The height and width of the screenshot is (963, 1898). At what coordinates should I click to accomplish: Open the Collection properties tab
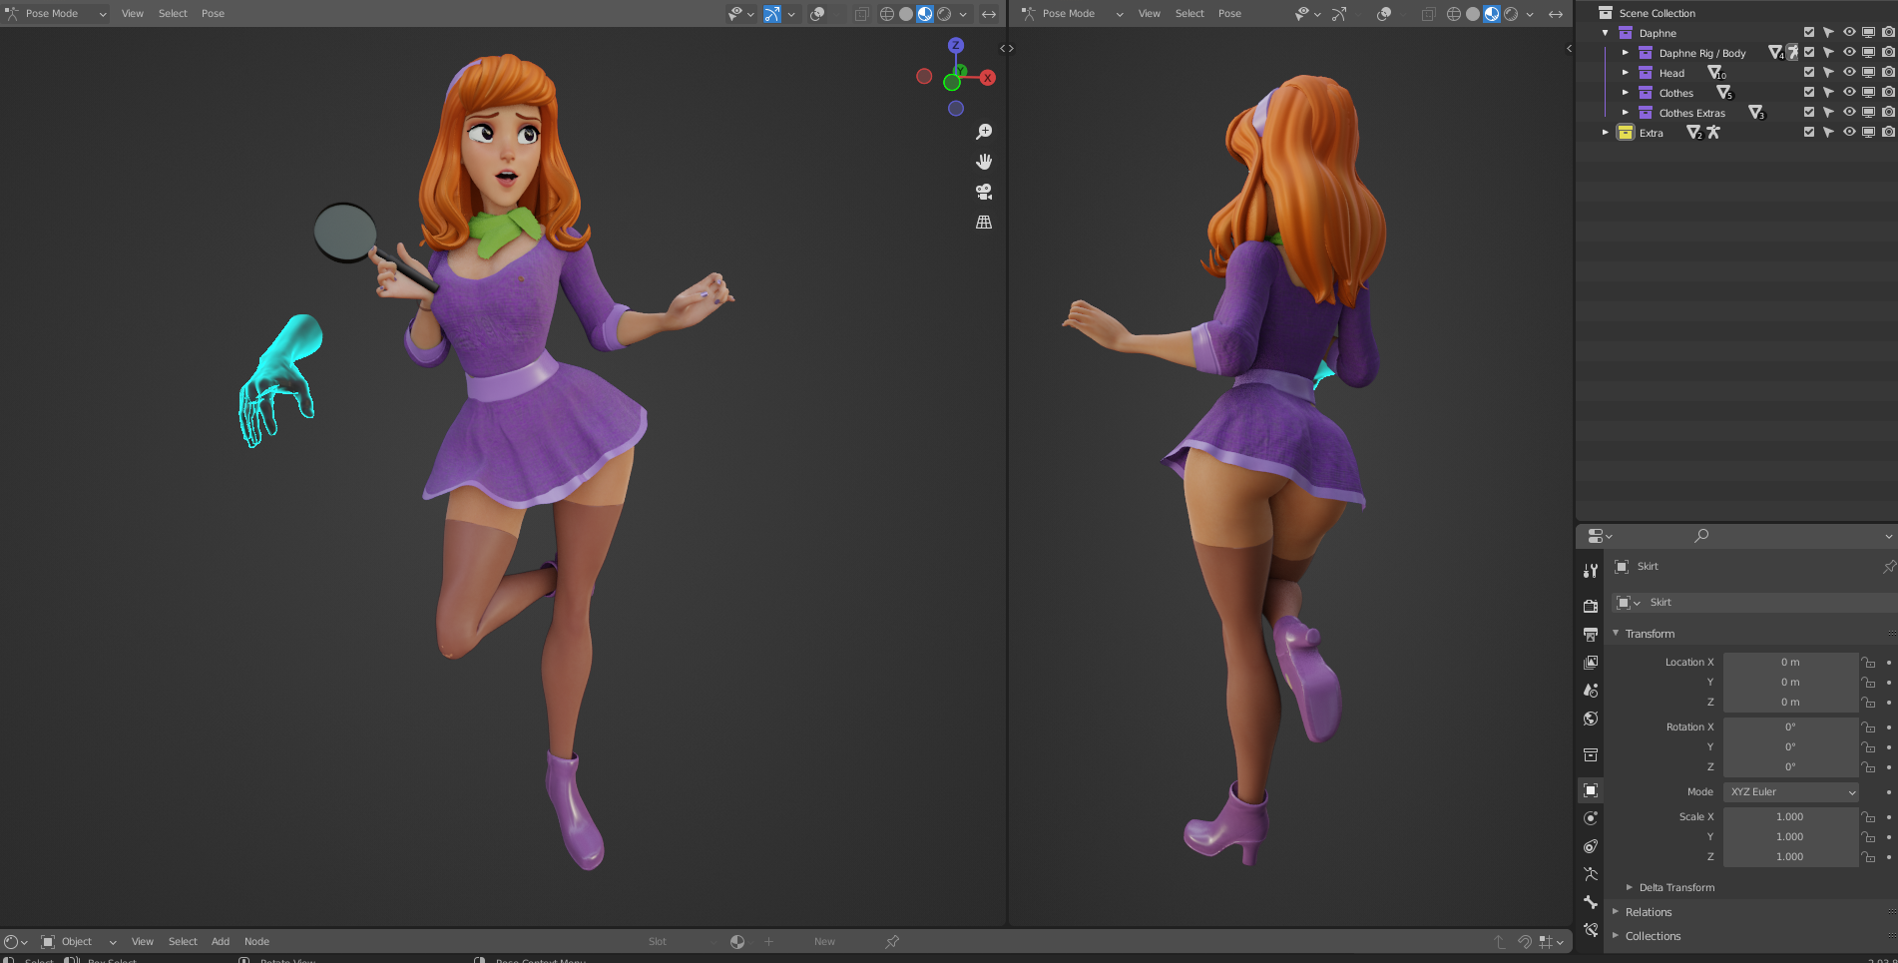(x=1591, y=754)
